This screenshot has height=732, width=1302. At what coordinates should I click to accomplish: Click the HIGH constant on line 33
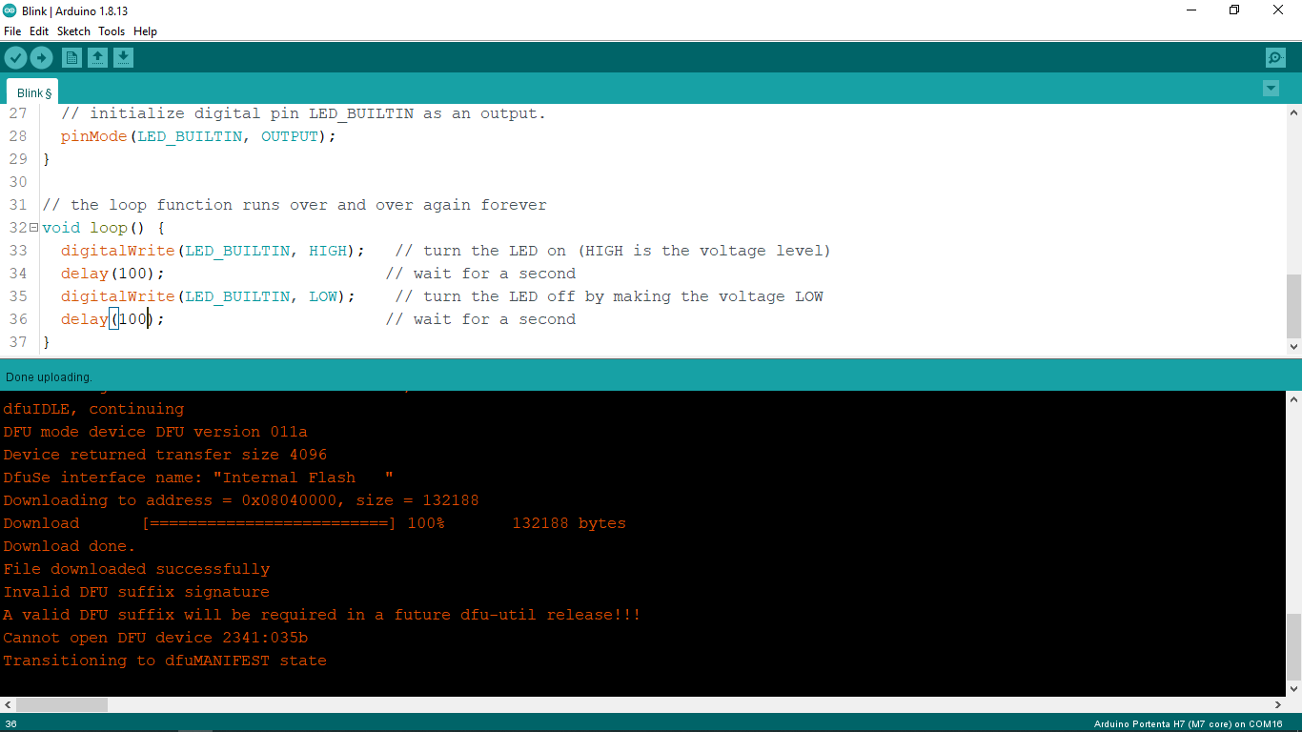328,251
